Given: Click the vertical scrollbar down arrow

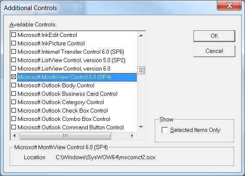Looking at the screenshot, I should (141, 127).
